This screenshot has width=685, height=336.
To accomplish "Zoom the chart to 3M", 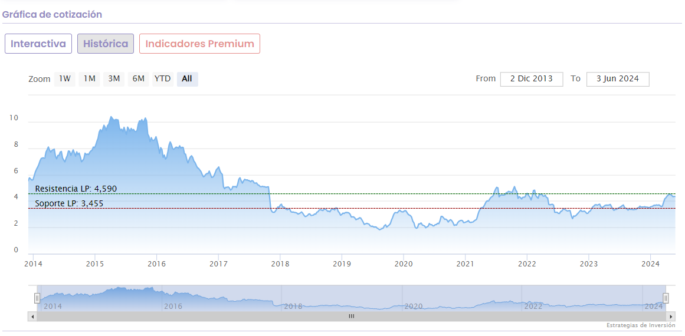I will coord(114,79).
